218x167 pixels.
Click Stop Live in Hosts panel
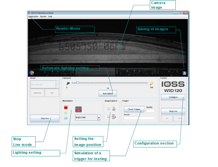tap(45, 118)
